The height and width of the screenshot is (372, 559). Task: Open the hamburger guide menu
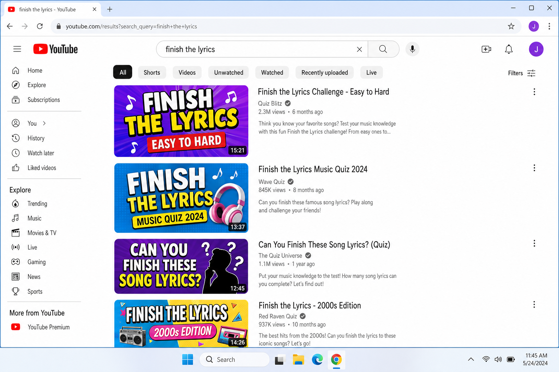pyautogui.click(x=17, y=49)
